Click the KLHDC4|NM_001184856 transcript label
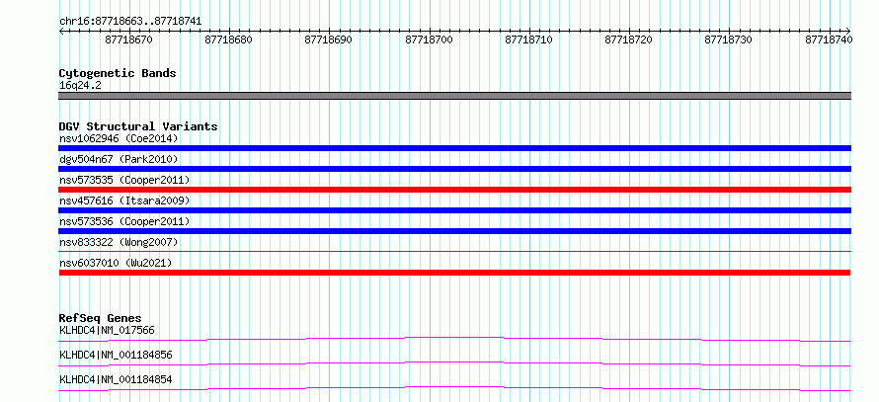This screenshot has width=879, height=402. click(116, 355)
